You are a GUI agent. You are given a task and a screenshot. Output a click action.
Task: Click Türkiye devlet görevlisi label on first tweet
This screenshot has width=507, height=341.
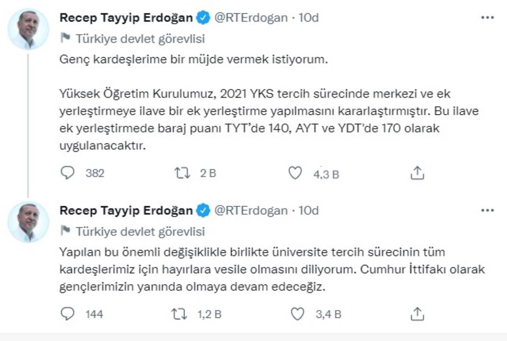click(x=140, y=38)
